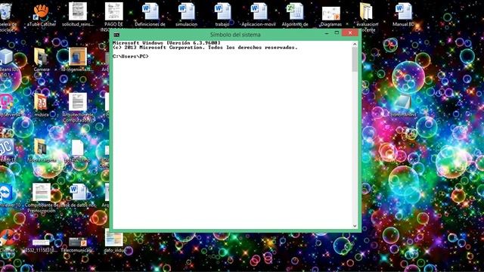Viewport: 484px width, 272px height.
Task: Select the id-ingenieria image file
Action: pyautogui.click(x=77, y=57)
